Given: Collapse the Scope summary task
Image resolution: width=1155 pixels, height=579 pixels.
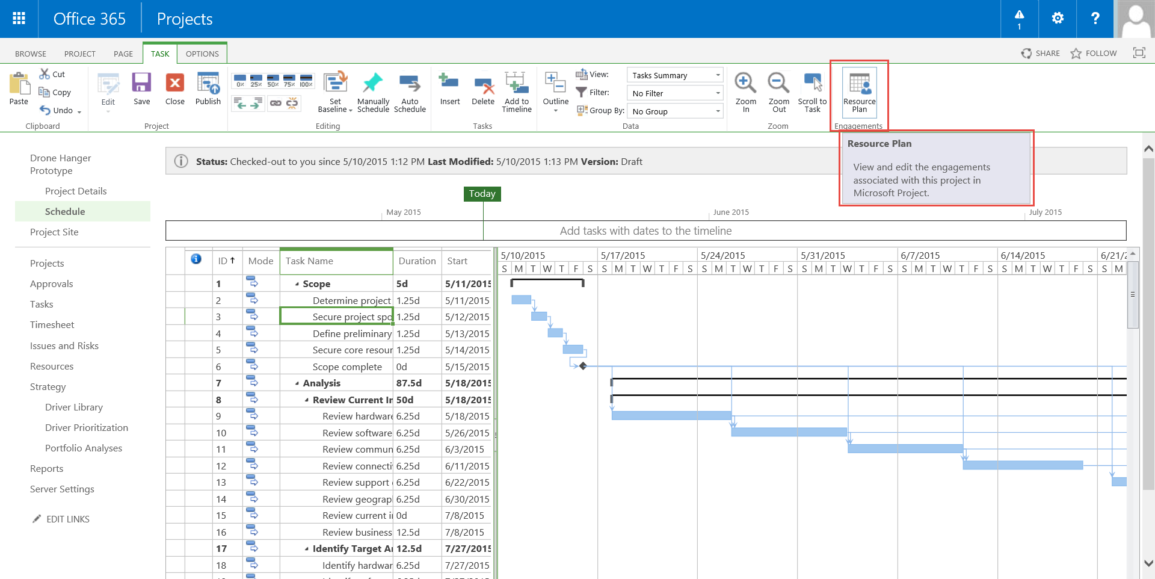Looking at the screenshot, I should (x=297, y=284).
